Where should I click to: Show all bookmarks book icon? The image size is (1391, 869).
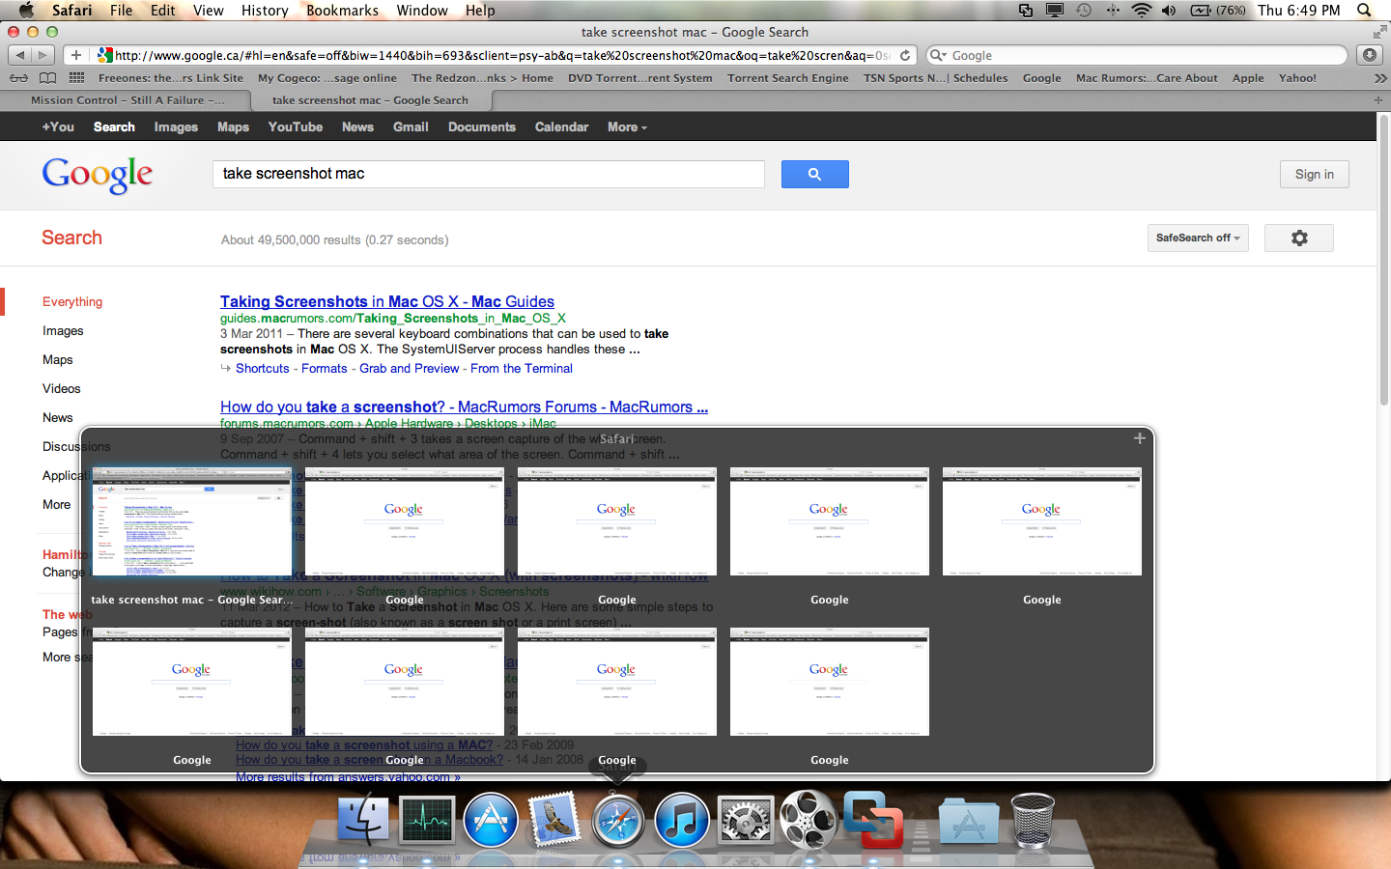click(x=47, y=78)
